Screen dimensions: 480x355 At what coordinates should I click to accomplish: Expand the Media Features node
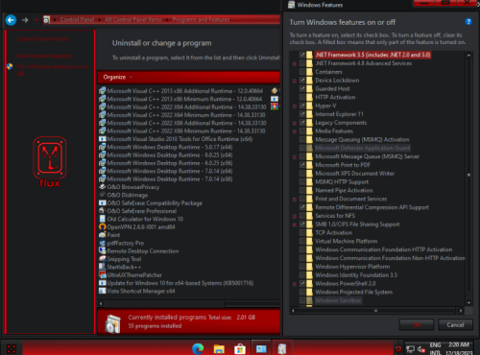coord(295,131)
